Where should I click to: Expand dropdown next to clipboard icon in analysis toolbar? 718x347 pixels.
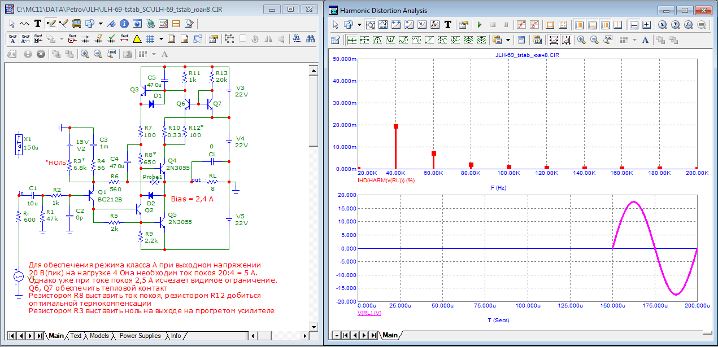pyautogui.click(x=508, y=40)
